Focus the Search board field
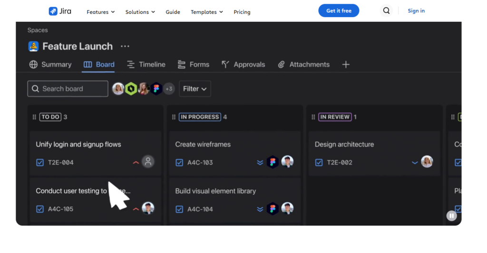Screen dimensions: 487x253 click(68, 89)
